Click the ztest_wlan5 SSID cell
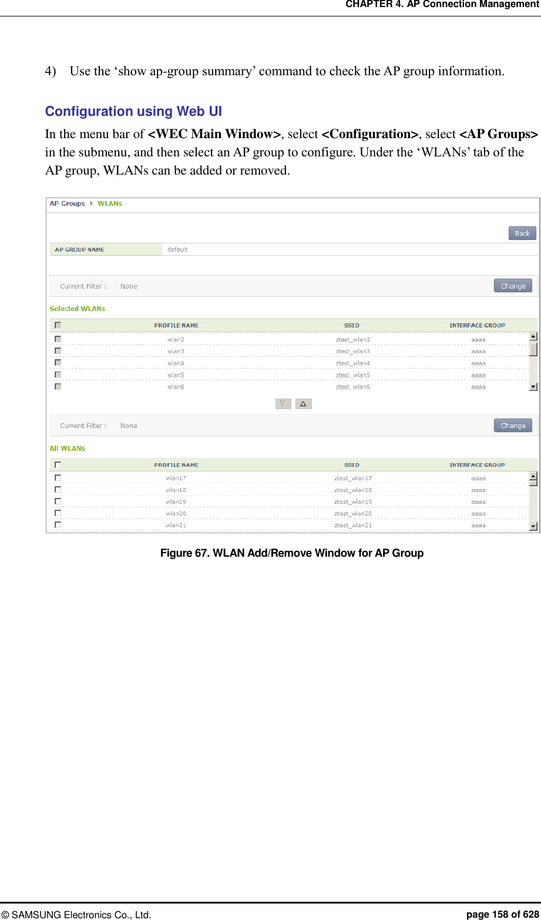541x920 pixels. 353,374
